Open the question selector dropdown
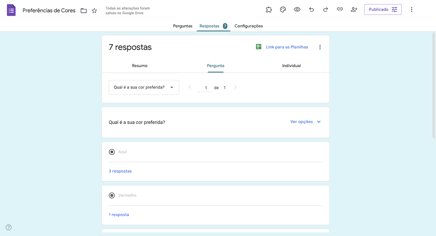 tap(144, 87)
